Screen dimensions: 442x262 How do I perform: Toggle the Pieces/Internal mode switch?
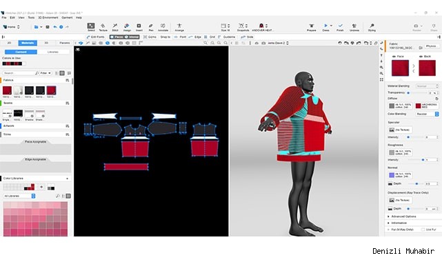(124, 37)
